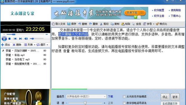Click the 暂停 pause reading button
Viewport: 186px width, 105px height.
[175, 97]
